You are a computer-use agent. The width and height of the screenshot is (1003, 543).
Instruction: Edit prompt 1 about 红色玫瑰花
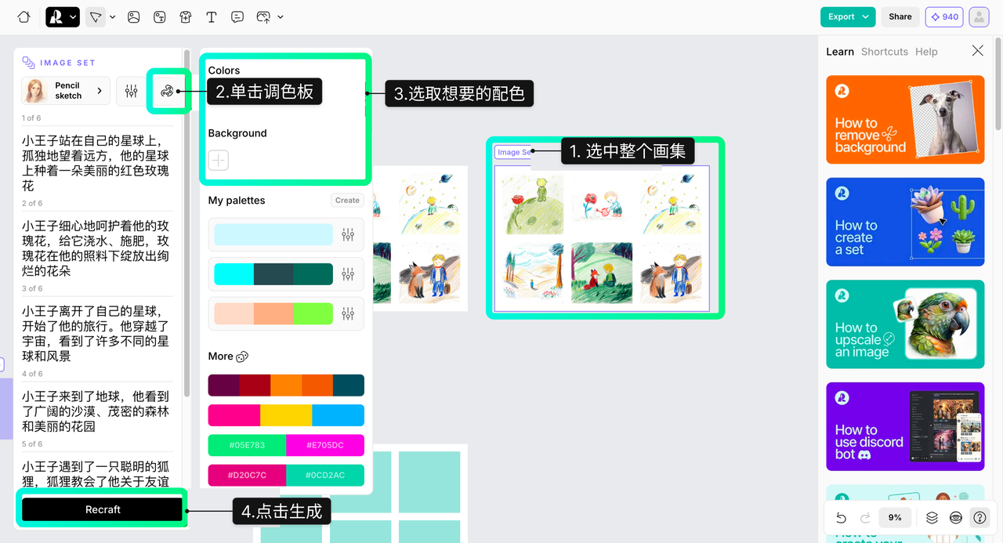pyautogui.click(x=97, y=163)
